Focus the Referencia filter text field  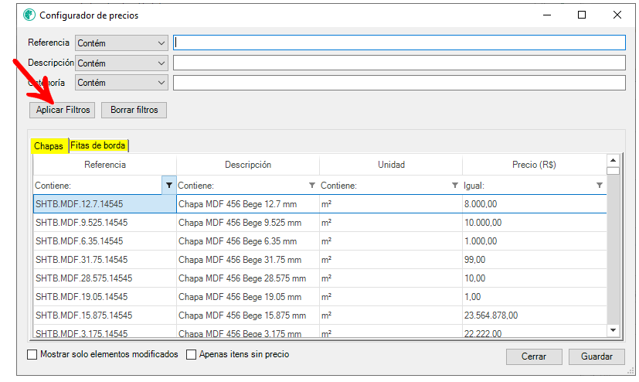(399, 43)
